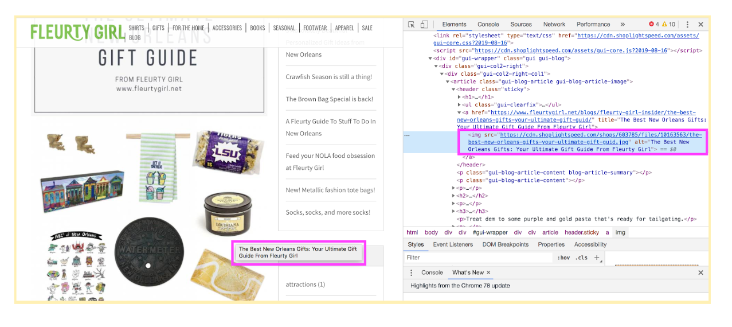Switch to the Network tab
The height and width of the screenshot is (327, 732).
[x=554, y=25]
